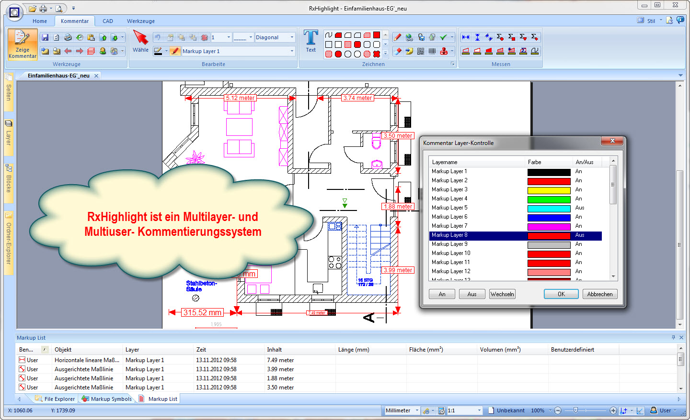Select the horizontal dimension measure tool
690x420 pixels.
[x=466, y=37]
